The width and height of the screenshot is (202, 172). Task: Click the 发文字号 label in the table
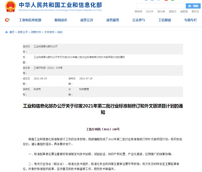(27, 71)
